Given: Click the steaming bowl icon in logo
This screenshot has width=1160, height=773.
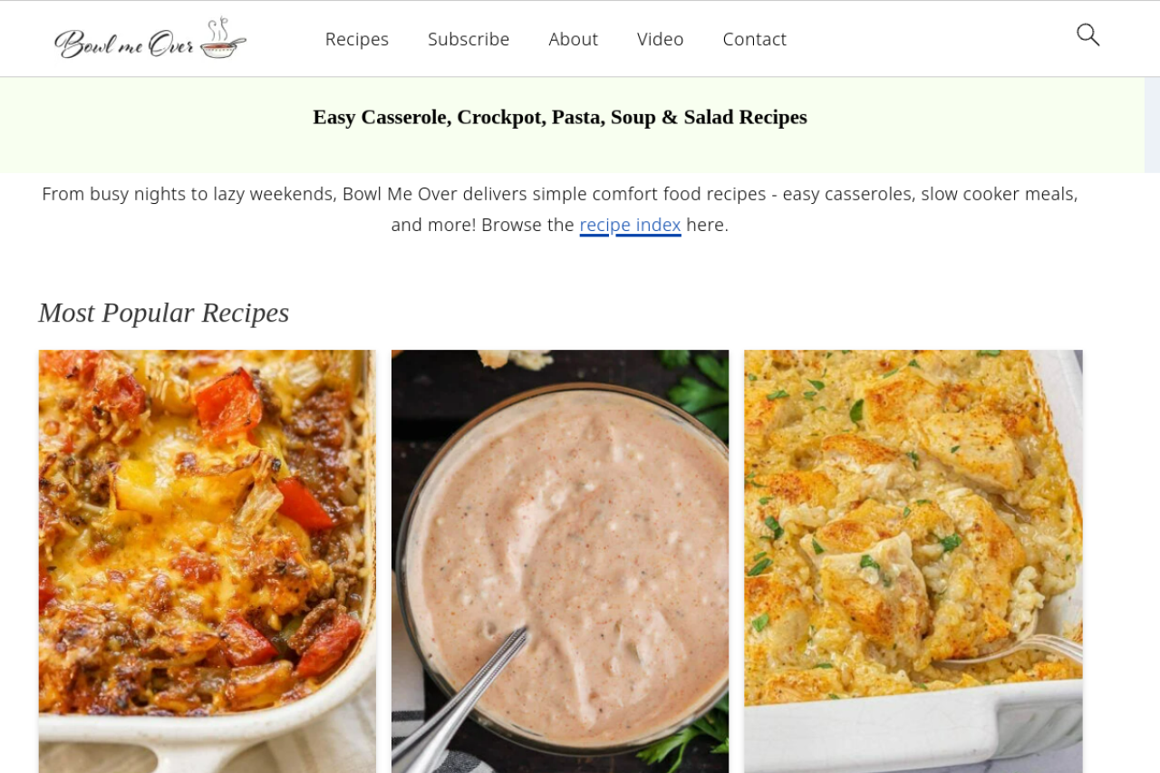Looking at the screenshot, I should tap(222, 38).
